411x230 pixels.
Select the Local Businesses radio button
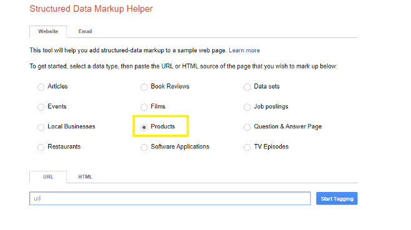(41, 127)
